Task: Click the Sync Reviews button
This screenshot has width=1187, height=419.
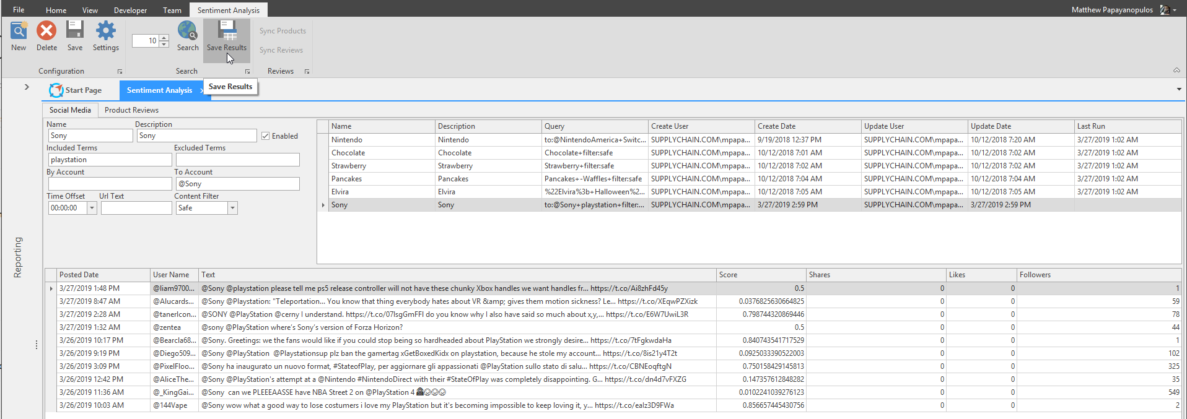Action: [x=281, y=50]
